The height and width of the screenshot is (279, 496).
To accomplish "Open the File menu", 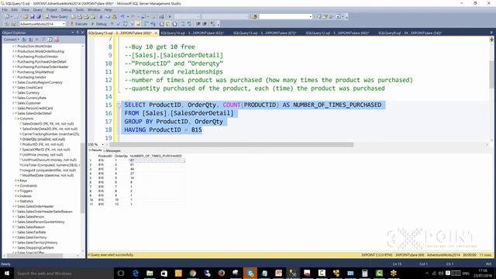I will click(x=5, y=10).
